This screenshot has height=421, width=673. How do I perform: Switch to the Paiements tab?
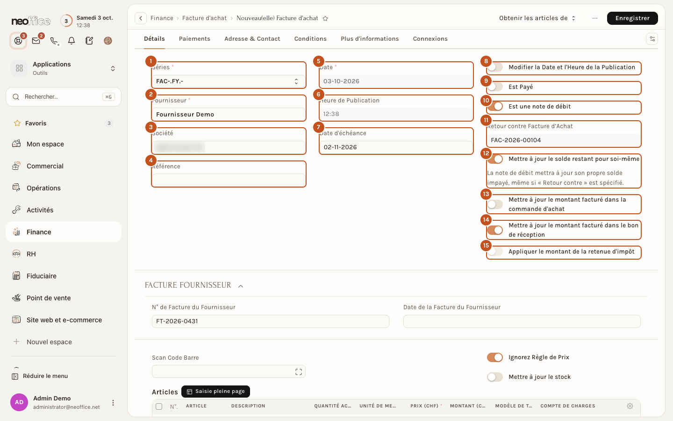tap(194, 39)
